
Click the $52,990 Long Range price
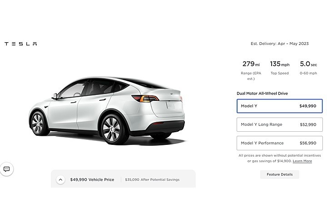pyautogui.click(x=308, y=124)
